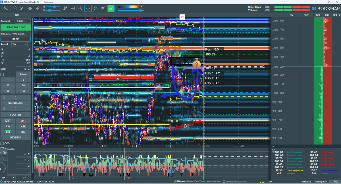Open the MCLM6.NYMEX instrument dropdown
The width and height of the screenshot is (341, 184).
click(x=15, y=34)
